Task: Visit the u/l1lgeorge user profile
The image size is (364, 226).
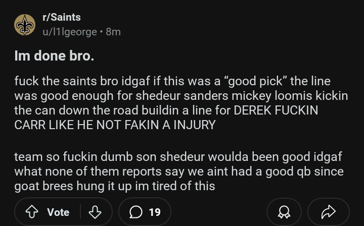Action: click(70, 32)
